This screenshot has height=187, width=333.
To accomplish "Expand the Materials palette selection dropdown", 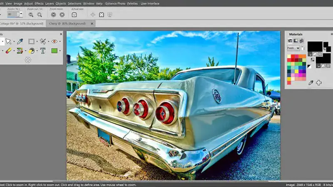I will click(298, 48).
